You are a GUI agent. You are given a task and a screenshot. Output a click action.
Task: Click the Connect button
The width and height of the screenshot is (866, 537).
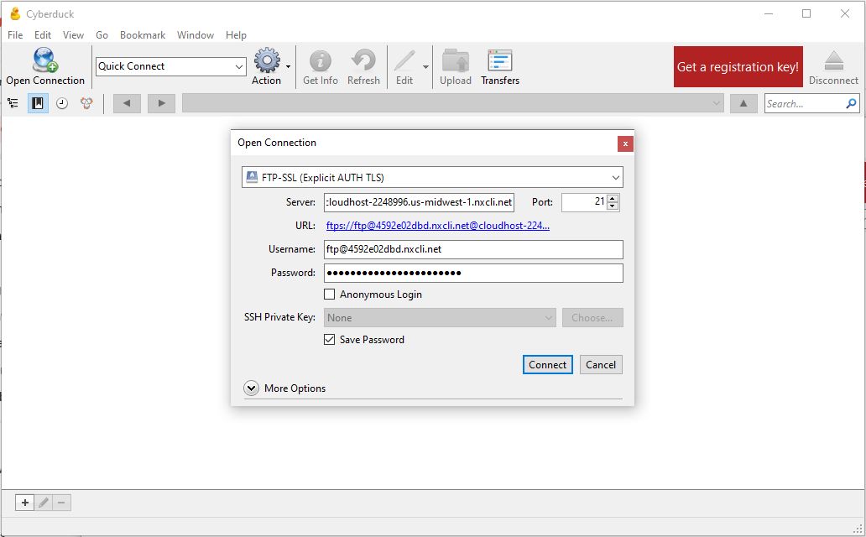click(x=547, y=365)
